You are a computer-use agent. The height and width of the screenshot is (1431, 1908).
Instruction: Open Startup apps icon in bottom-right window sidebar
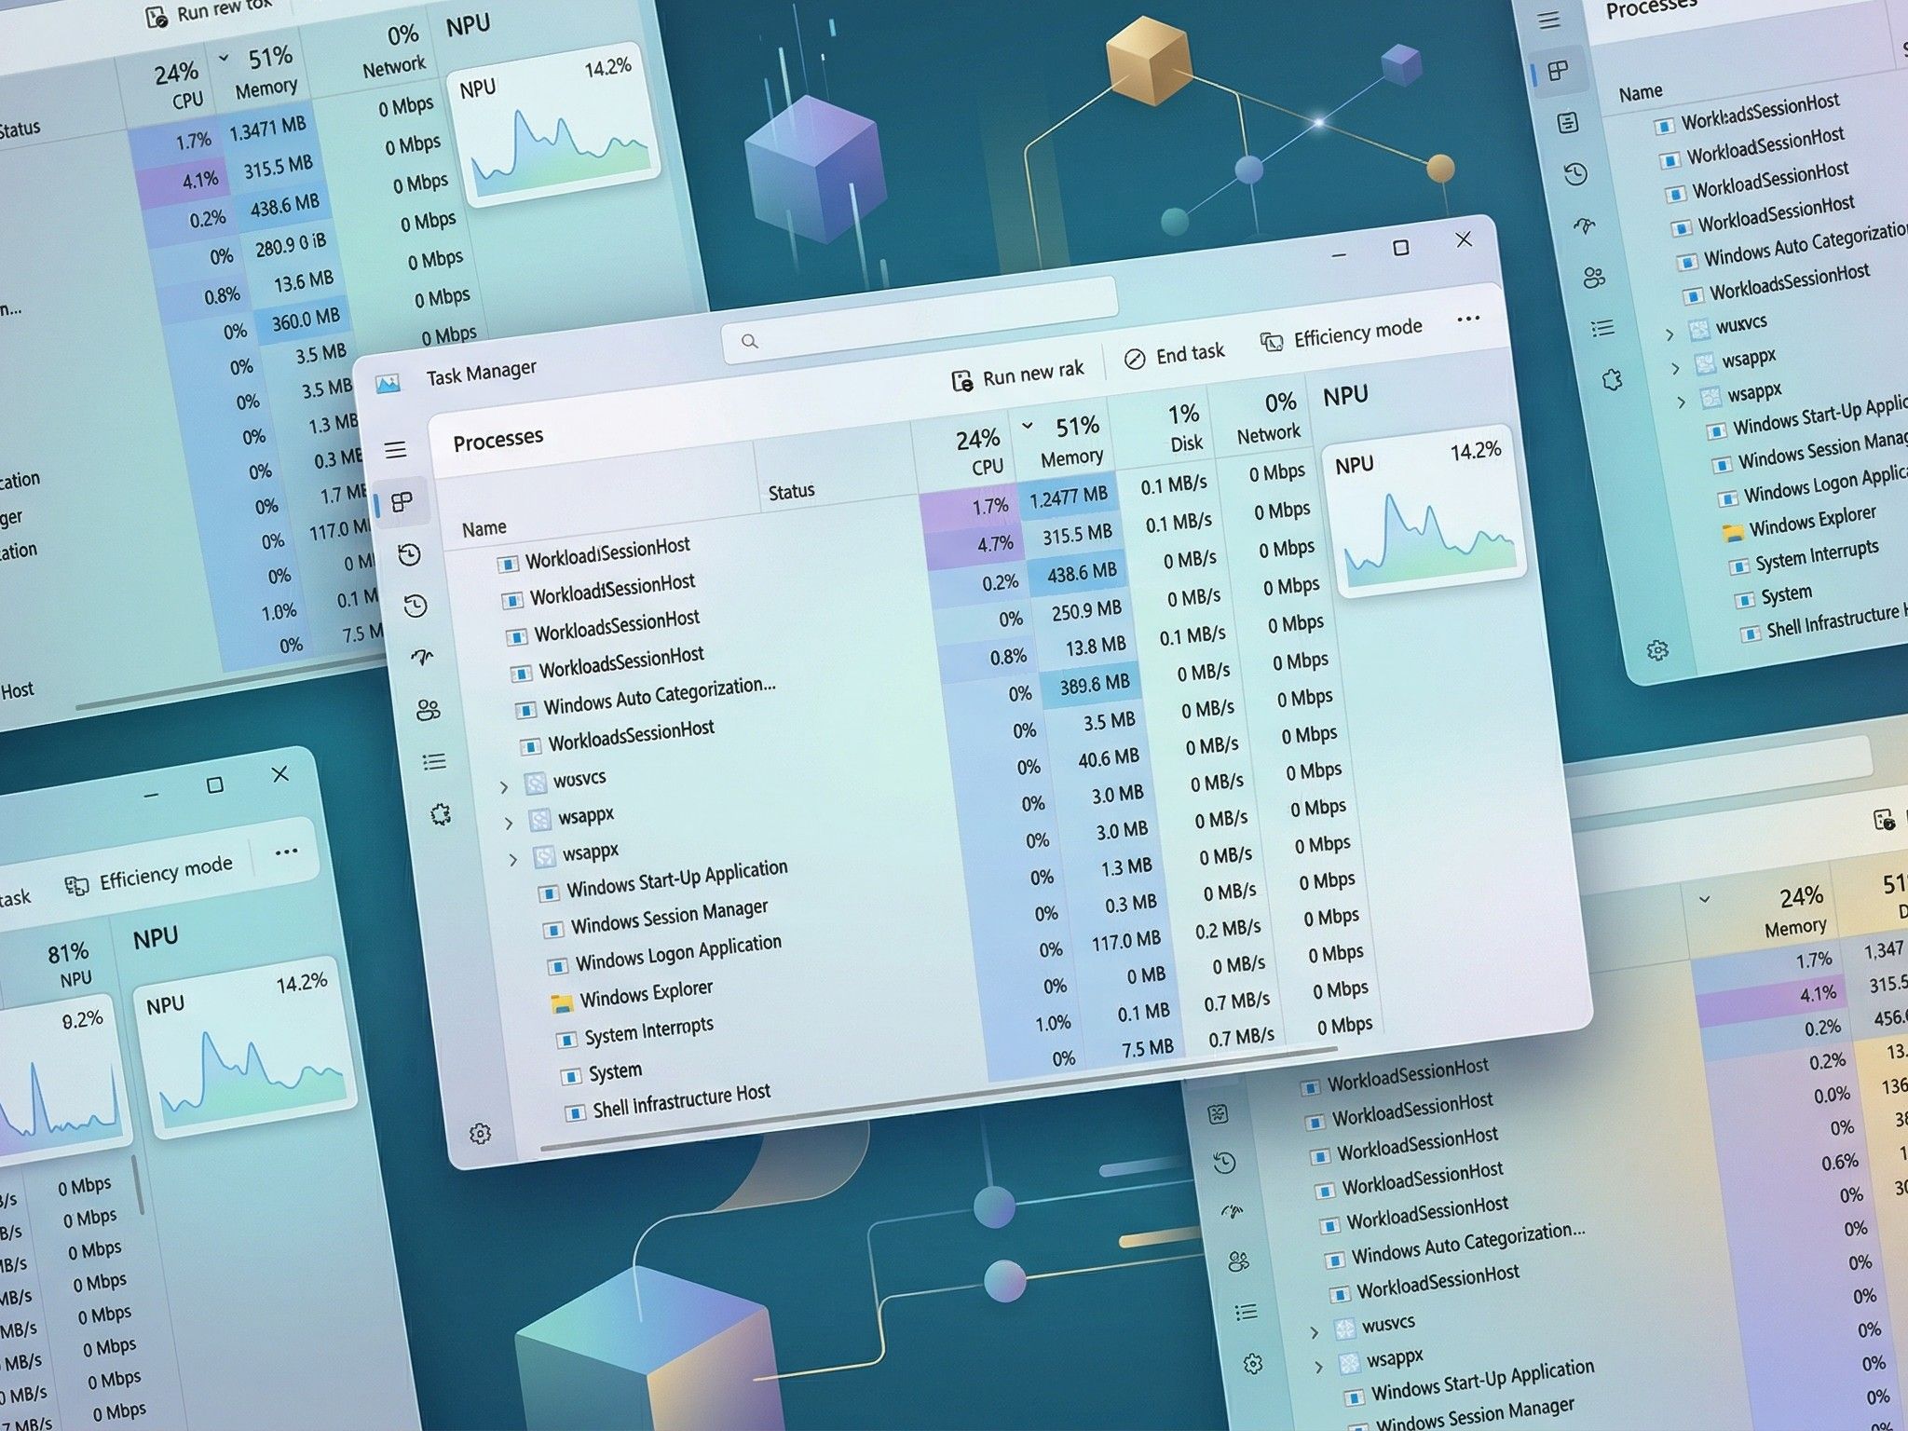click(1232, 1211)
